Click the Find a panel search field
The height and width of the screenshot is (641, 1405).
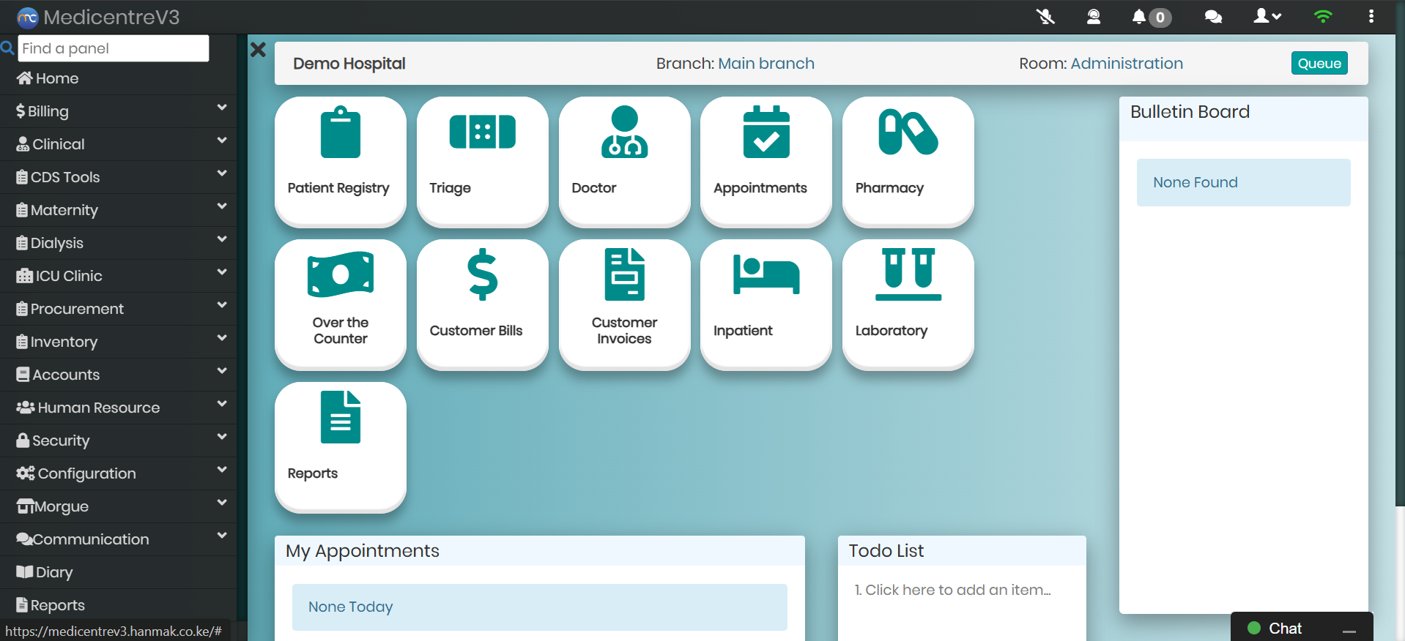pos(113,48)
